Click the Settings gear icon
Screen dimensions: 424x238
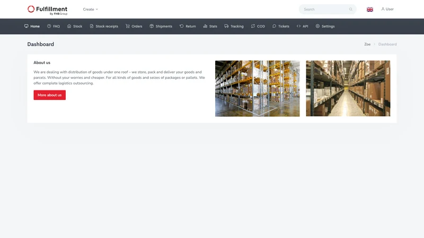pos(317,26)
